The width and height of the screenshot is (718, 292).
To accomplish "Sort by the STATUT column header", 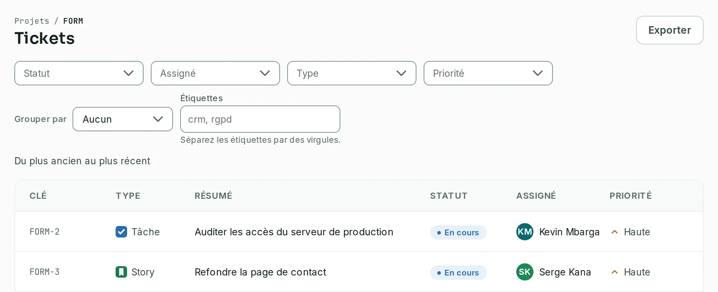I will pyautogui.click(x=449, y=196).
